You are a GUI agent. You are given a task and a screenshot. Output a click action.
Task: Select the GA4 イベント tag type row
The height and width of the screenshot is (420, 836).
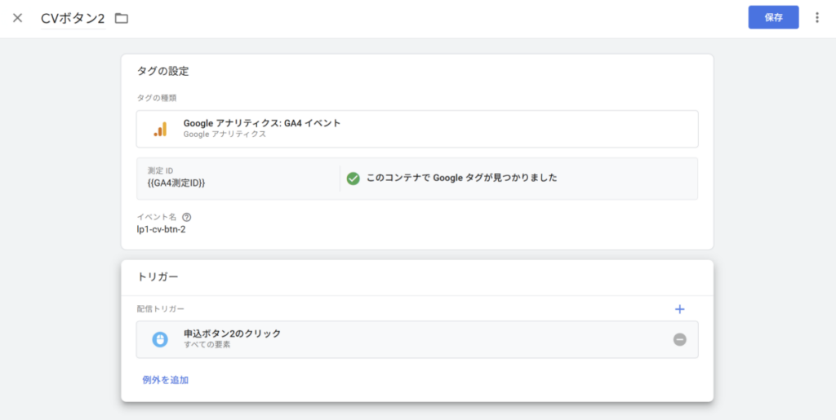pos(416,129)
